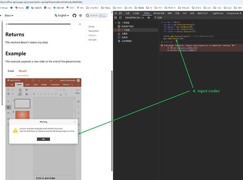This screenshot has width=243, height=180.
Task: Select the ONLYOFFICE Home tab
Action: coord(19,85)
